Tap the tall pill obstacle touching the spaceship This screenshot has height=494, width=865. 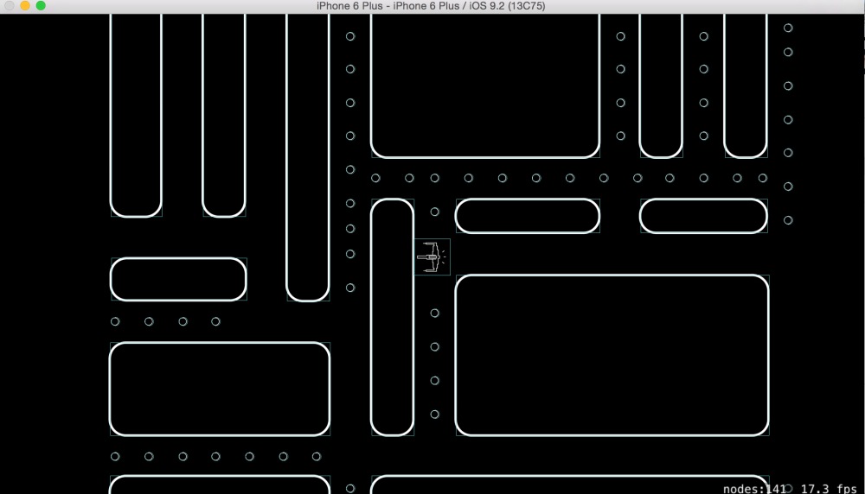pyautogui.click(x=392, y=317)
